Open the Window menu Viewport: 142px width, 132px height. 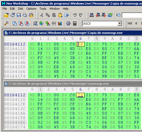click(x=54, y=9)
